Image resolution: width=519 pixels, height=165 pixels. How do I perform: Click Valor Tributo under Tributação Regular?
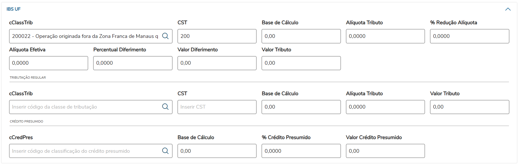pyautogui.click(x=469, y=107)
